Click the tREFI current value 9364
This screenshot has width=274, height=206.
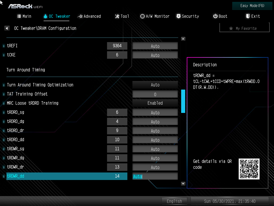pos(117,46)
